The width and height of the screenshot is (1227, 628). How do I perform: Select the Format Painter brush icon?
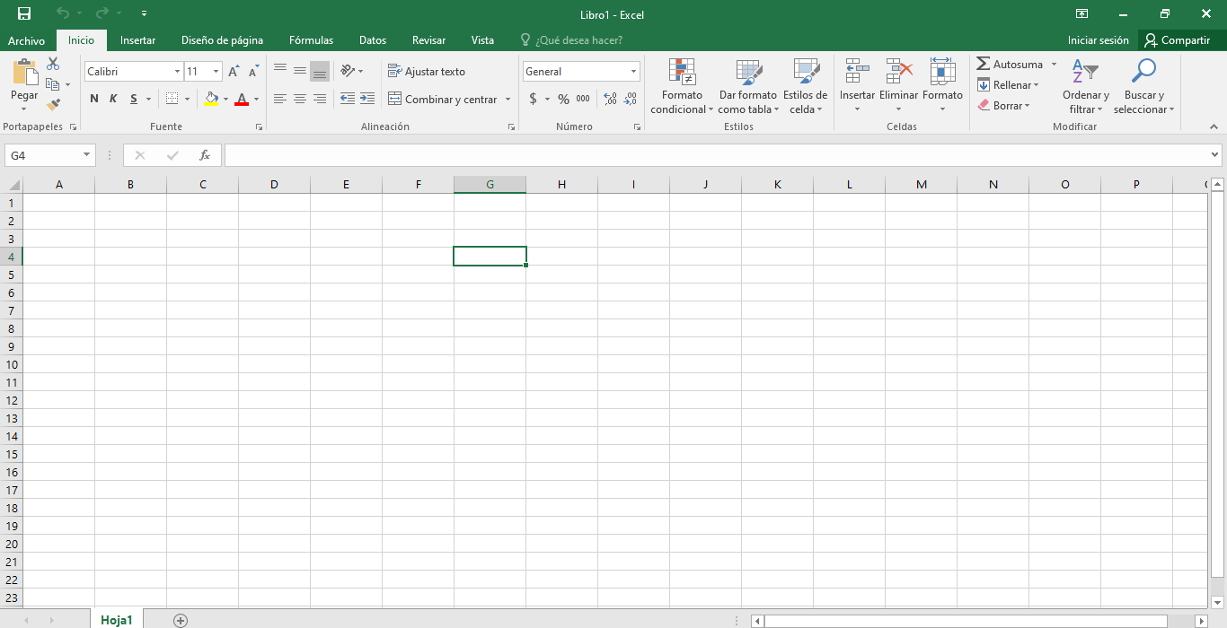(53, 104)
